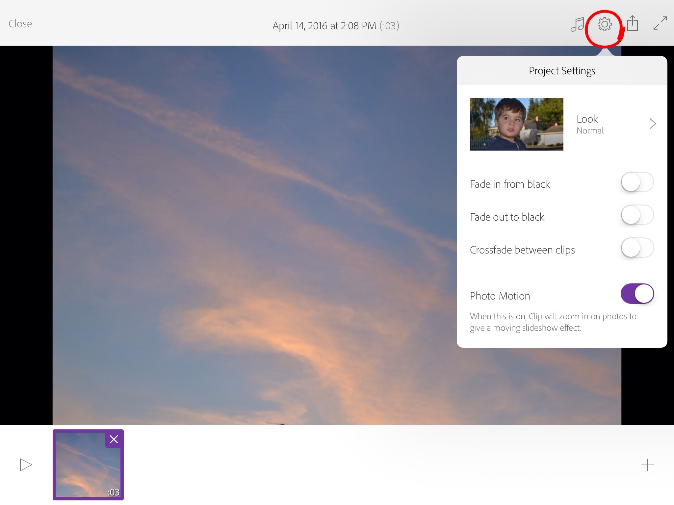Tap the share export icon
Viewport: 674px width, 505px height.
pos(632,24)
